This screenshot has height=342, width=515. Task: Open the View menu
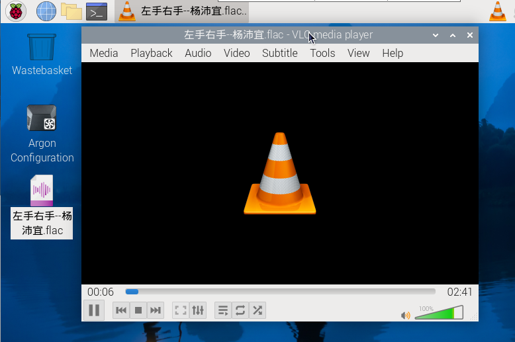359,53
